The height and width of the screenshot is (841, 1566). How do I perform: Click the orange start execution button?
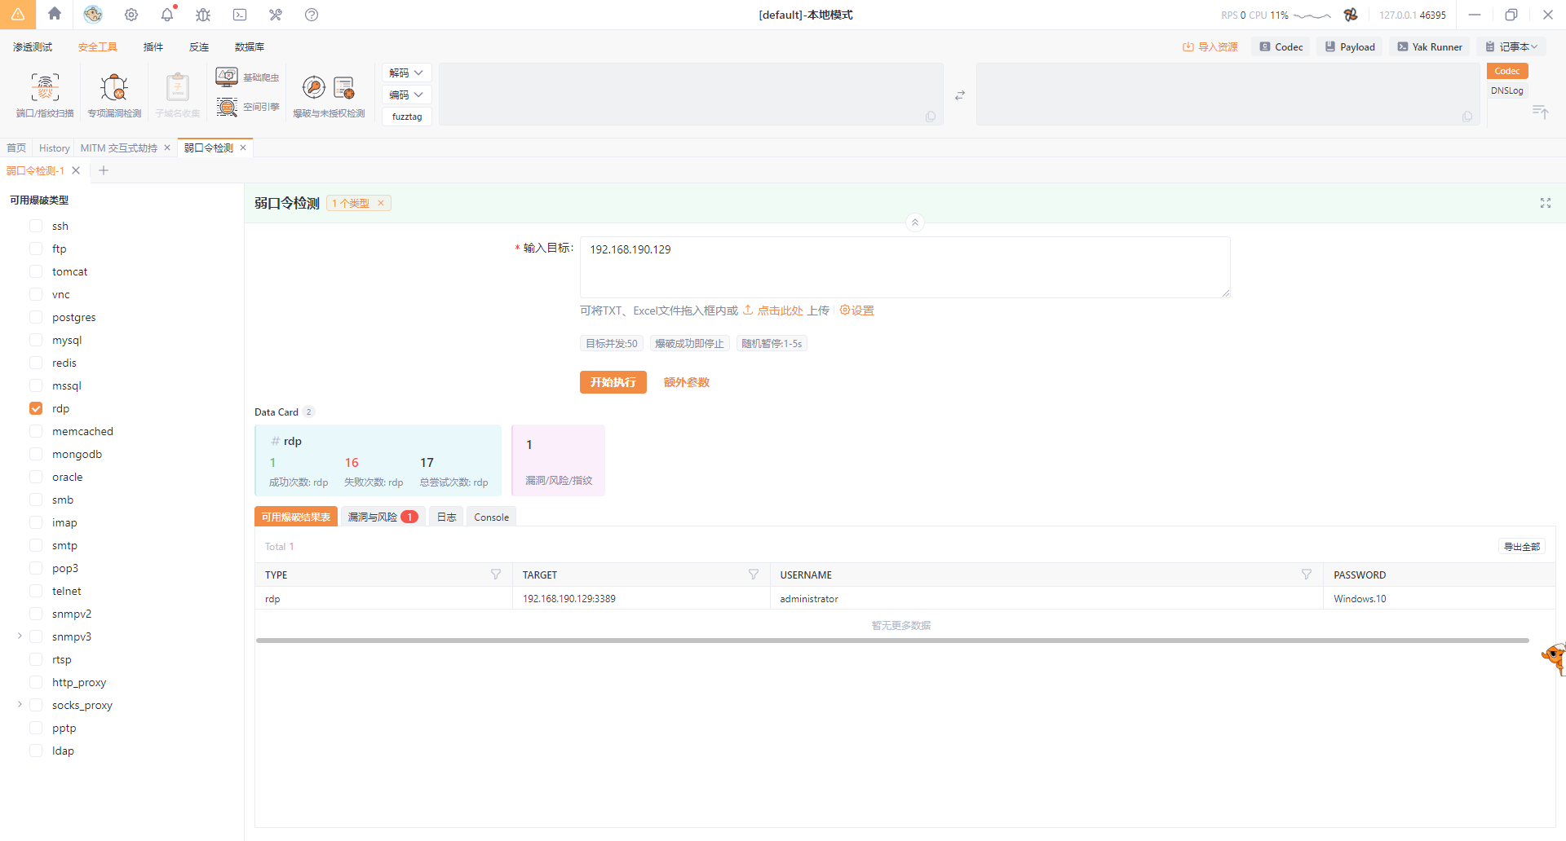613,382
